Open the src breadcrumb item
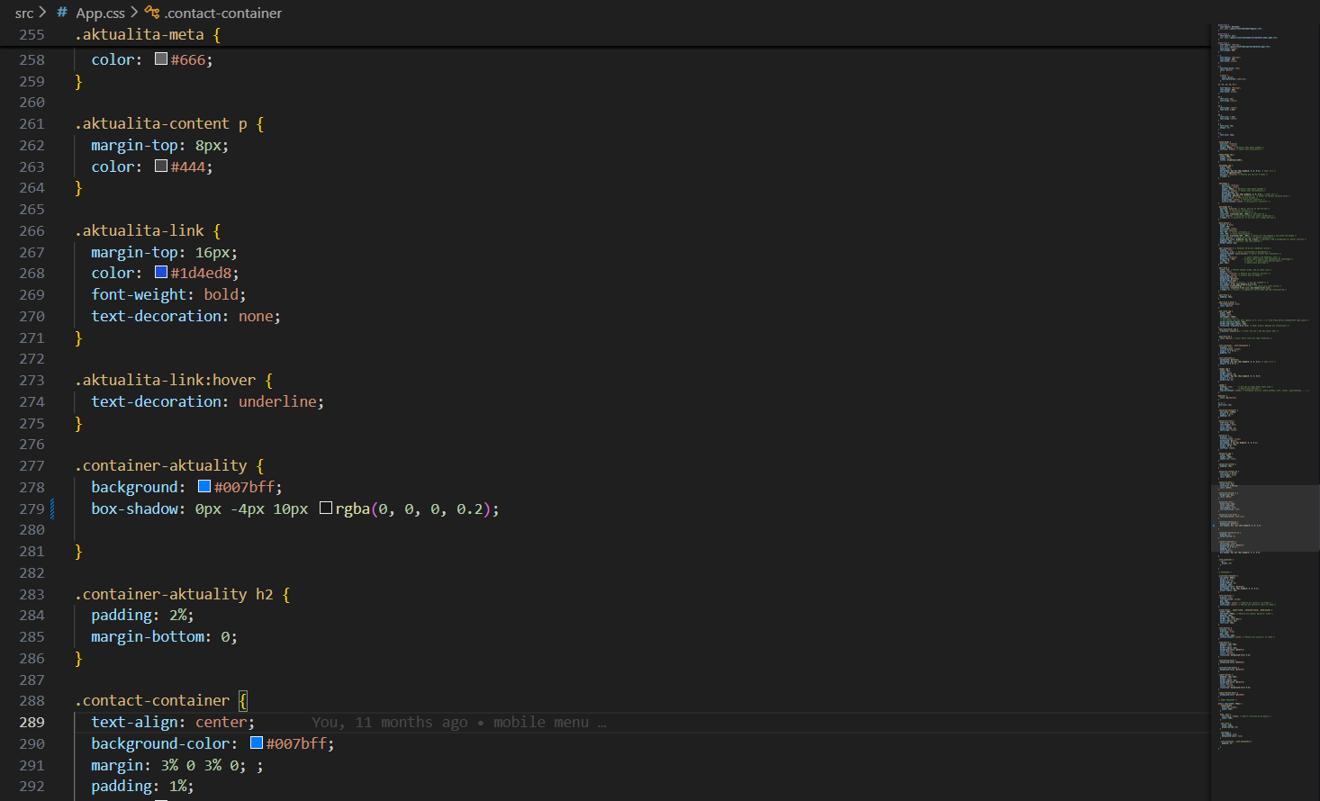 click(24, 13)
